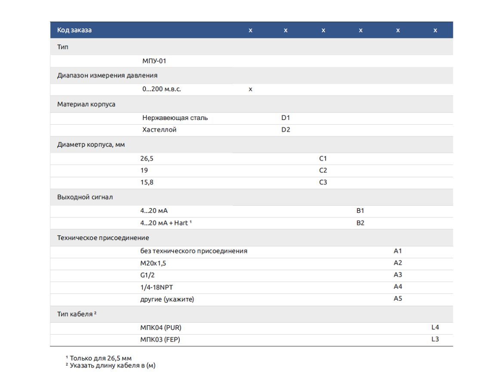The width and height of the screenshot is (501, 382).
Task: Click the '4...20 мА' signal row
Action: pyautogui.click(x=154, y=211)
